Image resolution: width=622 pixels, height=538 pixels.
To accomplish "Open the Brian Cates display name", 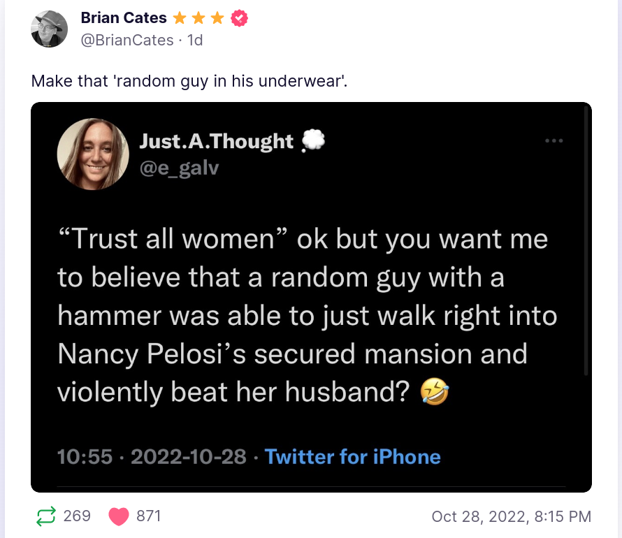I will point(124,18).
